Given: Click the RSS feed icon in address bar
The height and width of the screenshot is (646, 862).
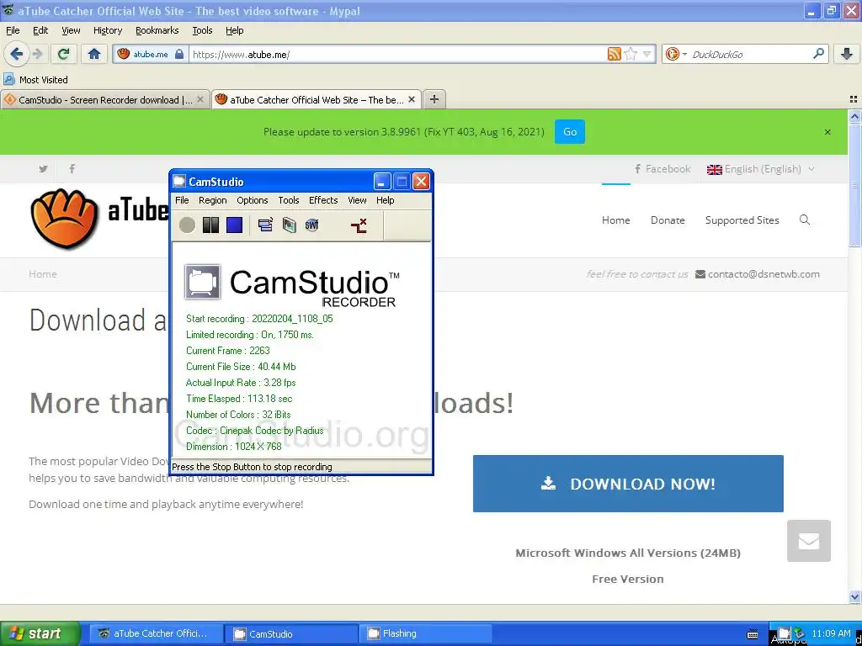Looking at the screenshot, I should coord(614,54).
